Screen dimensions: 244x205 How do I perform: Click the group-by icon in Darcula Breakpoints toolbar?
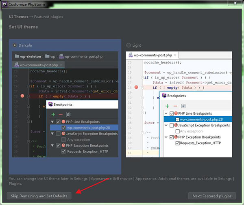coord(68,115)
